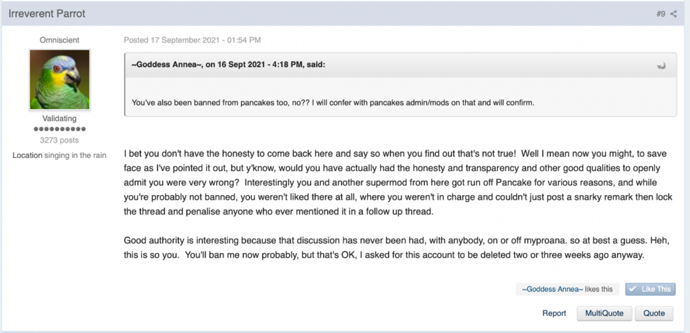
Task: View the parrot avatar image
Action: [x=59, y=79]
